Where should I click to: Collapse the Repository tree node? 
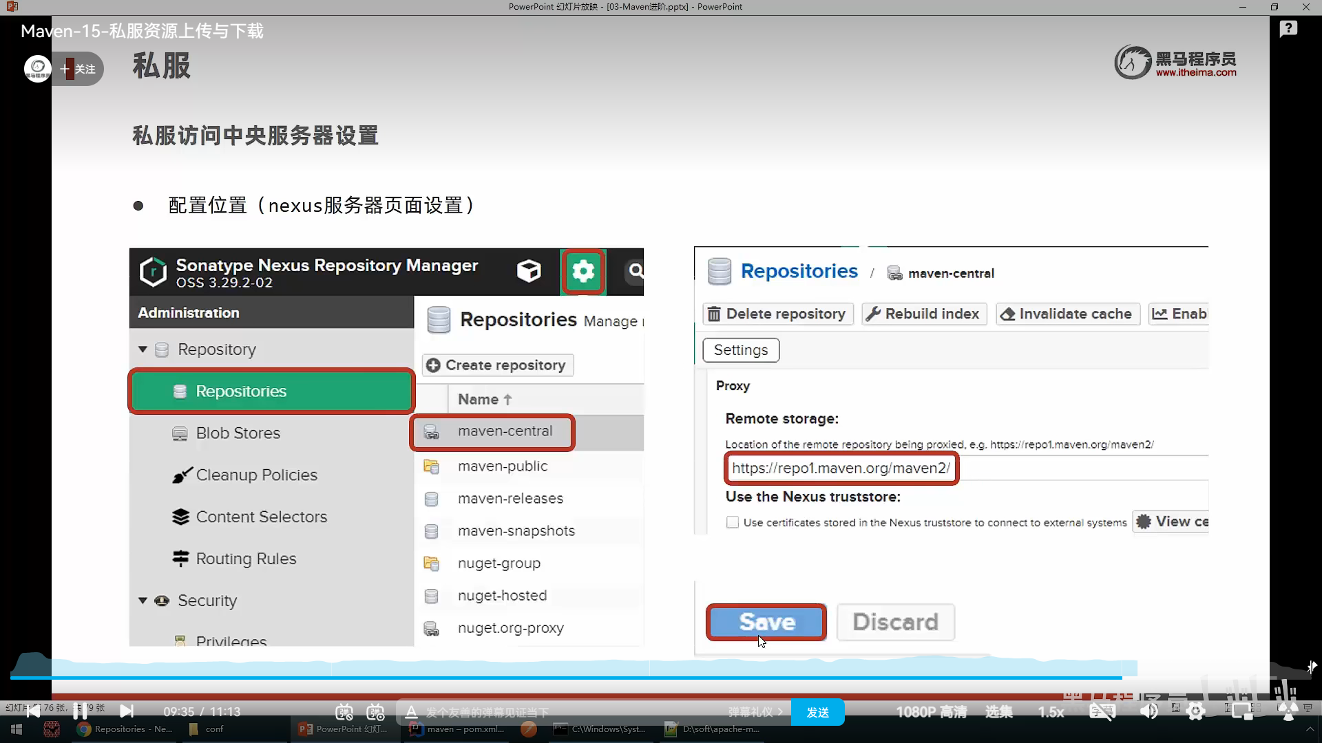[143, 349]
